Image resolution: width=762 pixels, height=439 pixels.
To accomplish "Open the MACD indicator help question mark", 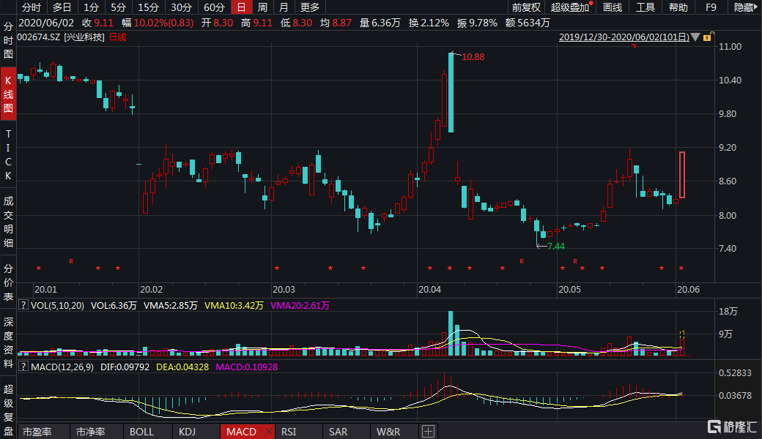I will pos(23,367).
